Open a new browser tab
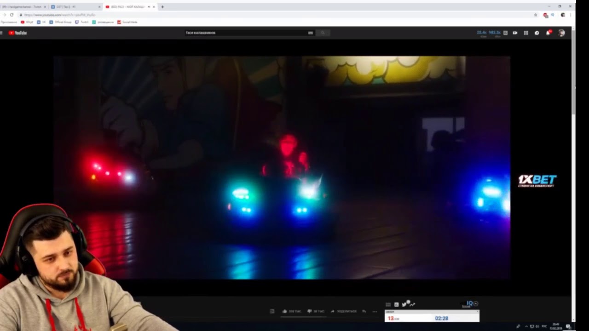This screenshot has width=589, height=331. [x=162, y=7]
